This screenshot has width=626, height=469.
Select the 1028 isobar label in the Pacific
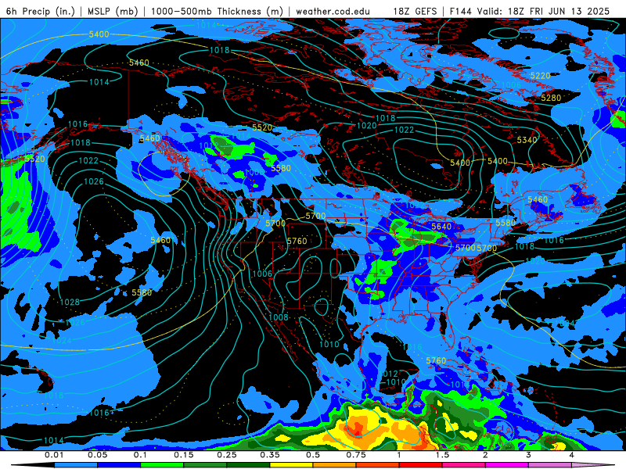tap(70, 302)
